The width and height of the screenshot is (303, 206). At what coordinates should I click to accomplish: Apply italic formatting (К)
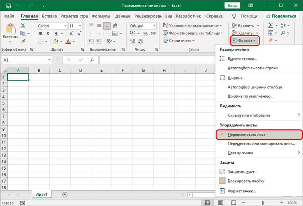(x=48, y=33)
